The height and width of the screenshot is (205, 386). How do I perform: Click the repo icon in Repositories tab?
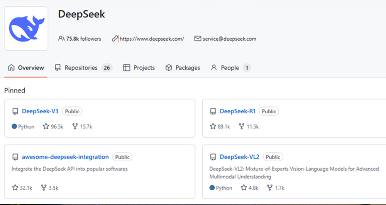click(x=58, y=68)
